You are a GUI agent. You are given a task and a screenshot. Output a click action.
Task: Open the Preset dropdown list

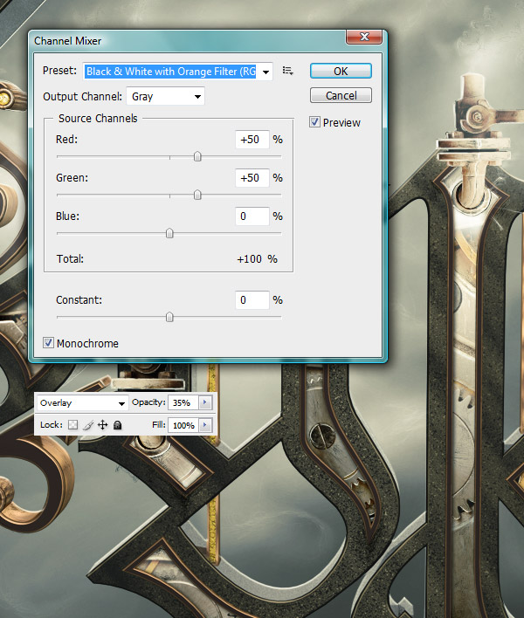[x=266, y=72]
